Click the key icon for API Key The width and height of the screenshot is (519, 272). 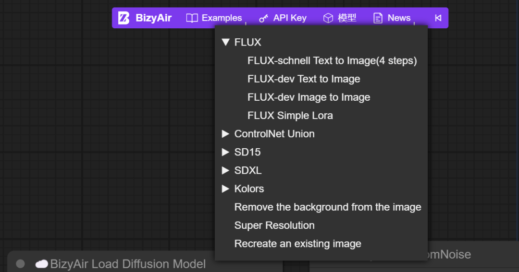(x=263, y=18)
